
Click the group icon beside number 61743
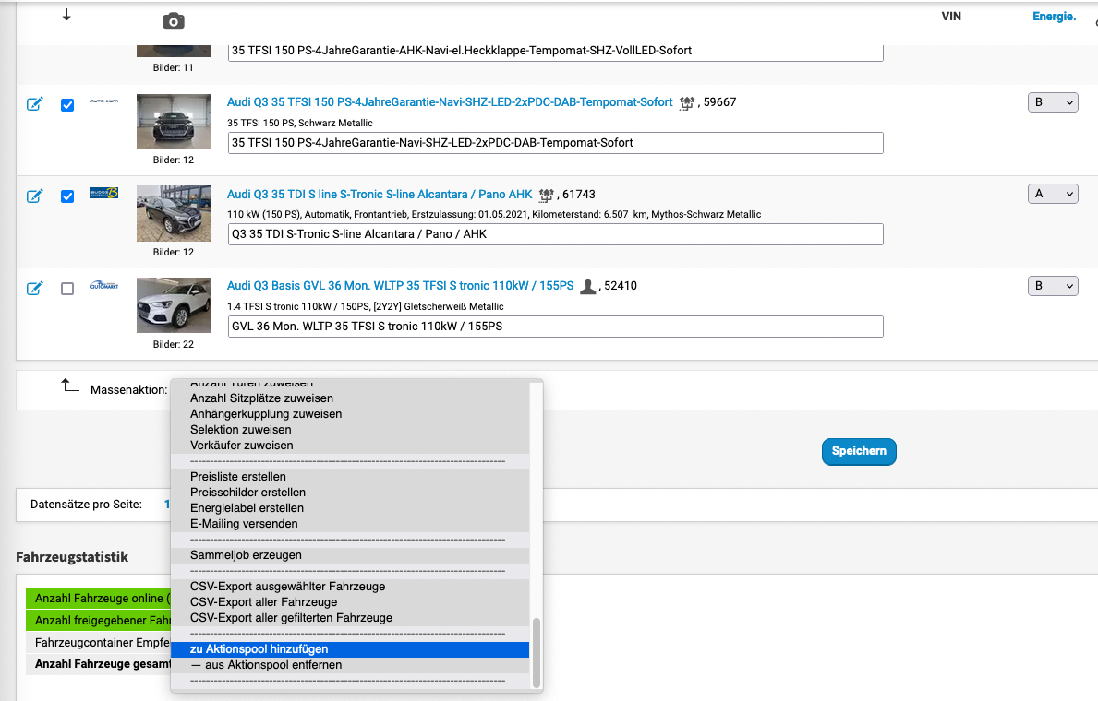[x=546, y=195]
